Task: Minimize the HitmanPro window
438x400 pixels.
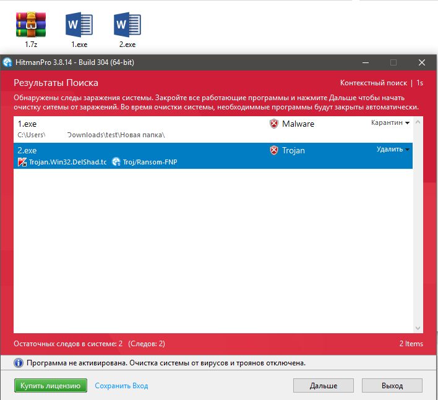Action: click(x=366, y=62)
